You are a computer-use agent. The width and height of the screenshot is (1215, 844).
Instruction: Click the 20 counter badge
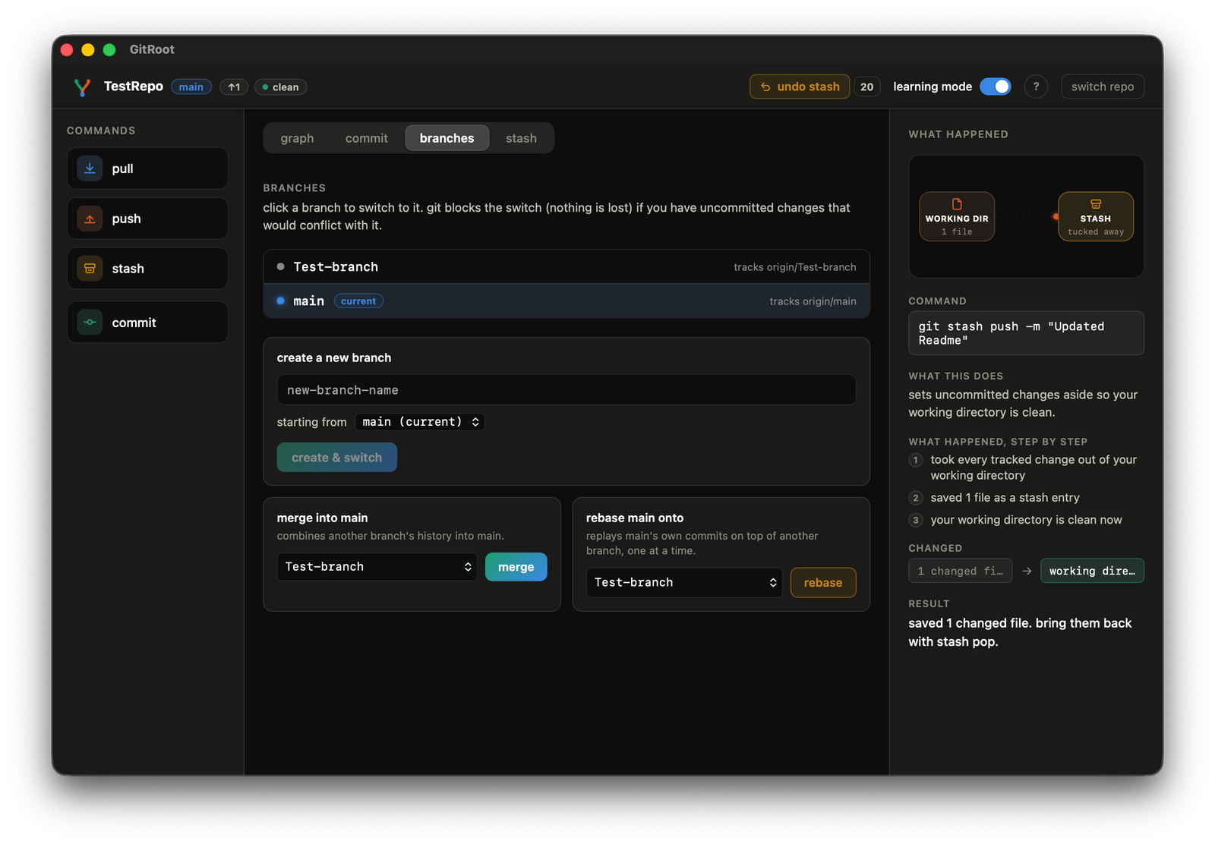(867, 87)
